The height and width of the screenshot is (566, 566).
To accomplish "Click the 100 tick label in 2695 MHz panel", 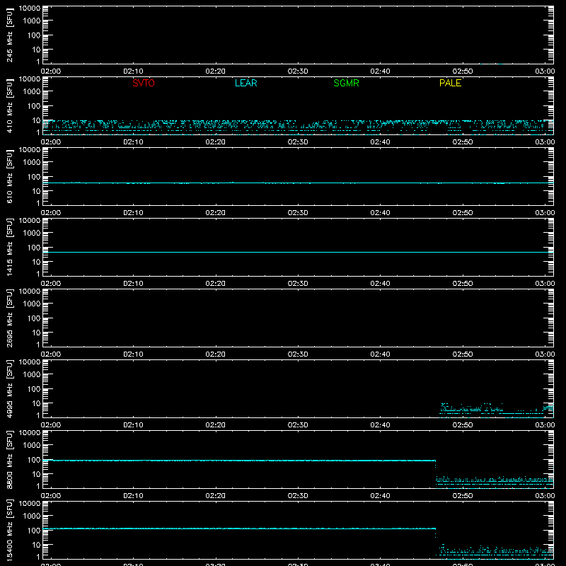I will [x=34, y=318].
